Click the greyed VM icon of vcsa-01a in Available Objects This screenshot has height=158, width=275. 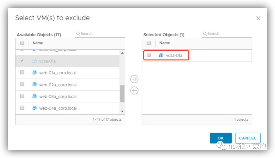click(35, 61)
